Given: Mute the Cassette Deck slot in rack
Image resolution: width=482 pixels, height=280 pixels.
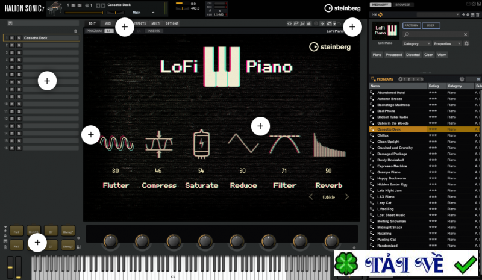Looking at the screenshot, I should click(x=12, y=38).
